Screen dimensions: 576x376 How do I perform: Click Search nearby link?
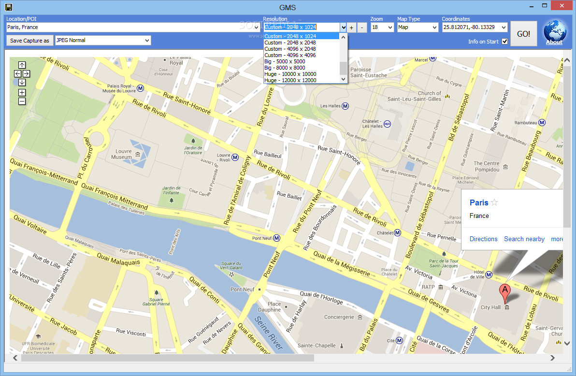pyautogui.click(x=524, y=239)
